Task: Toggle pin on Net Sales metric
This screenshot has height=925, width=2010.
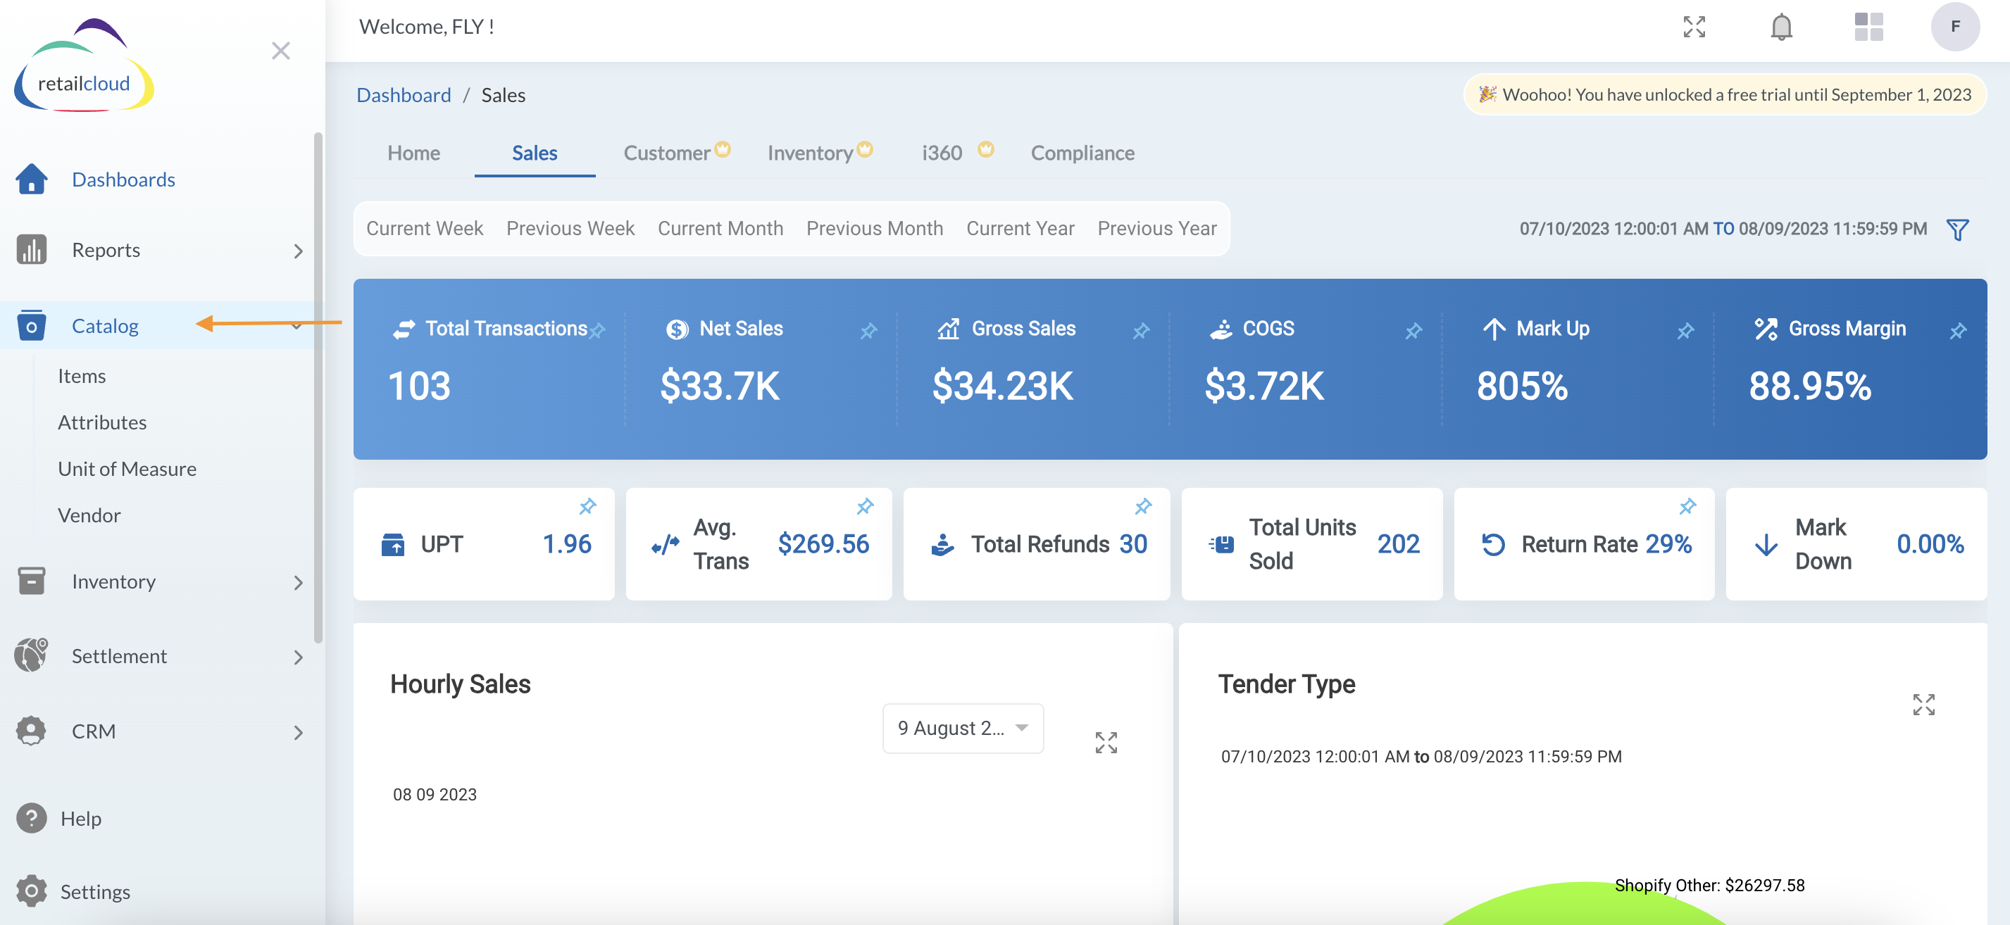Action: pos(868,331)
